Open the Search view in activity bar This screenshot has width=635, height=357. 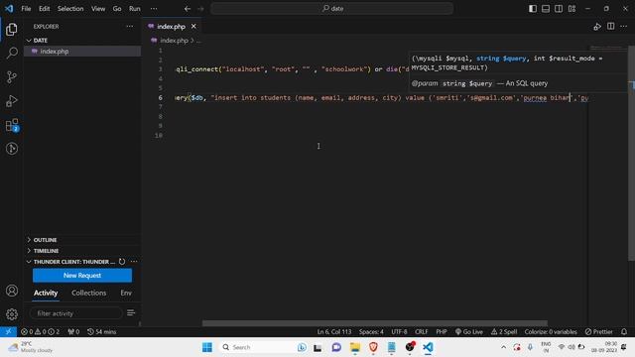[12, 53]
